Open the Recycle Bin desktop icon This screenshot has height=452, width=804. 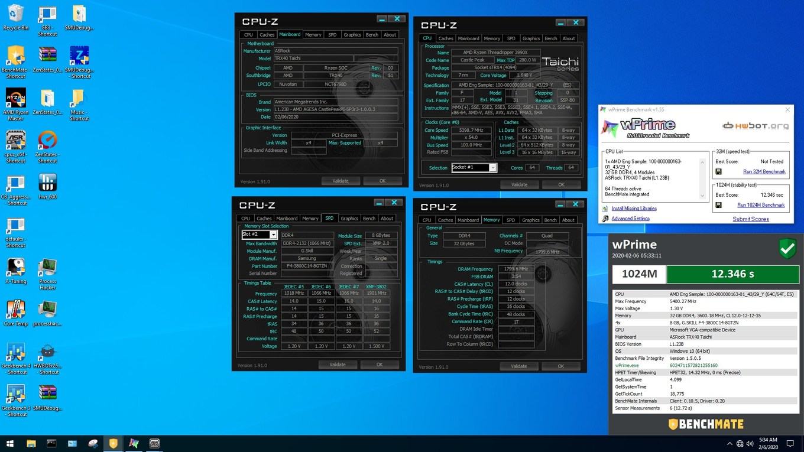[15, 18]
